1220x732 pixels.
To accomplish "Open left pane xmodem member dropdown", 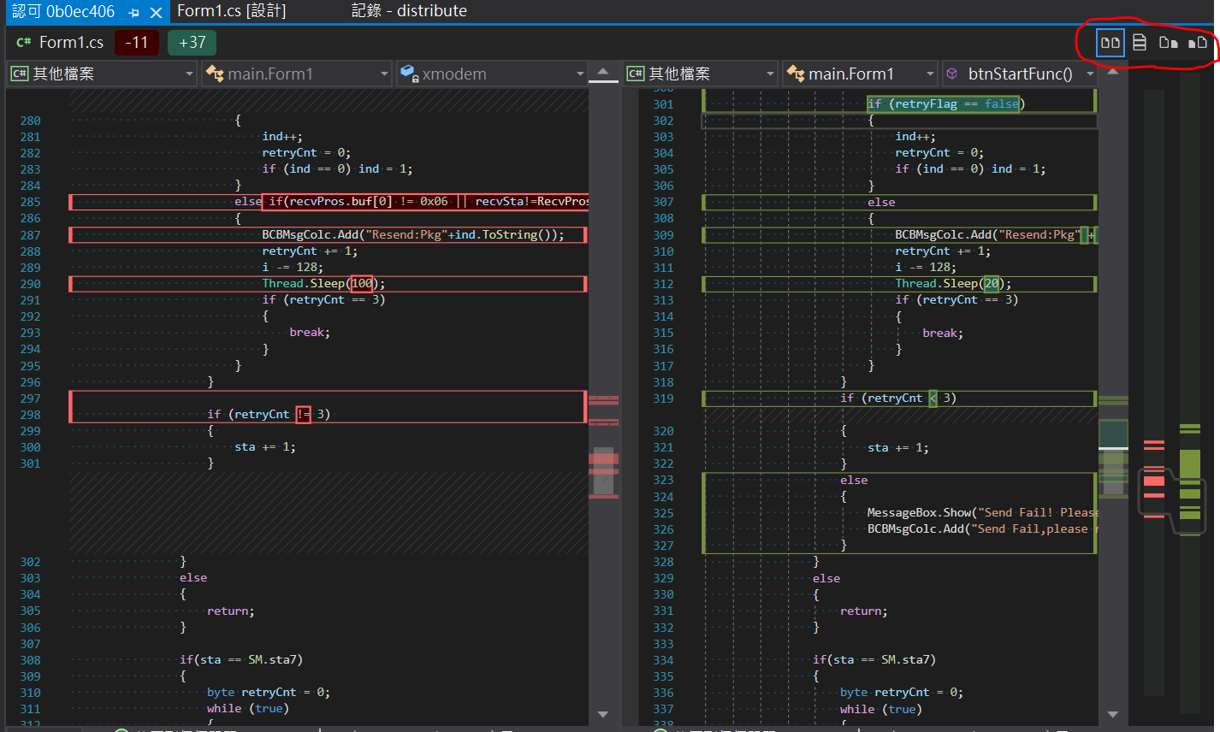I will (492, 74).
